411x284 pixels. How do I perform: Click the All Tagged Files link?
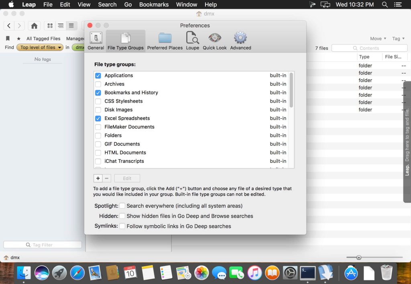pyautogui.click(x=43, y=39)
